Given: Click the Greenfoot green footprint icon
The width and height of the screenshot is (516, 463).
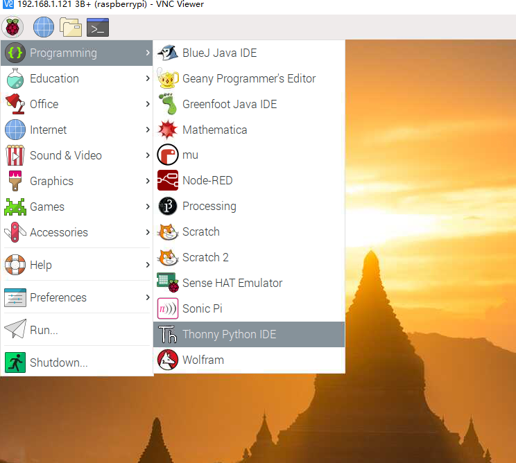Looking at the screenshot, I should click(168, 104).
